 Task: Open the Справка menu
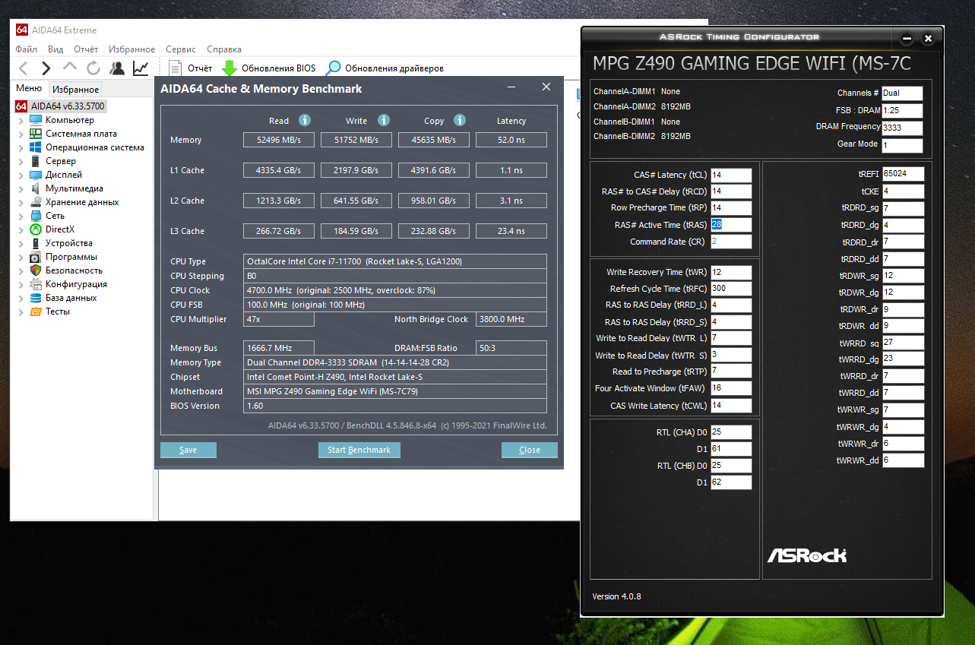pos(224,49)
